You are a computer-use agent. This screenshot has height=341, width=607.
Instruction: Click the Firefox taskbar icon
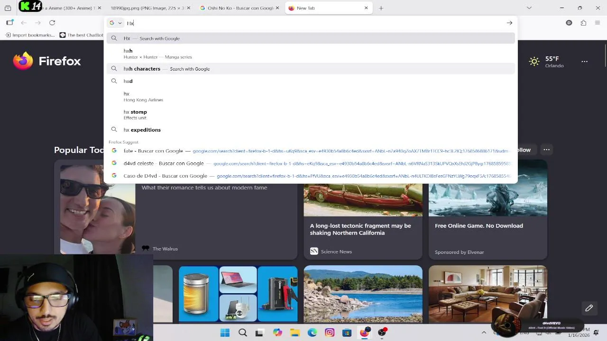click(364, 332)
